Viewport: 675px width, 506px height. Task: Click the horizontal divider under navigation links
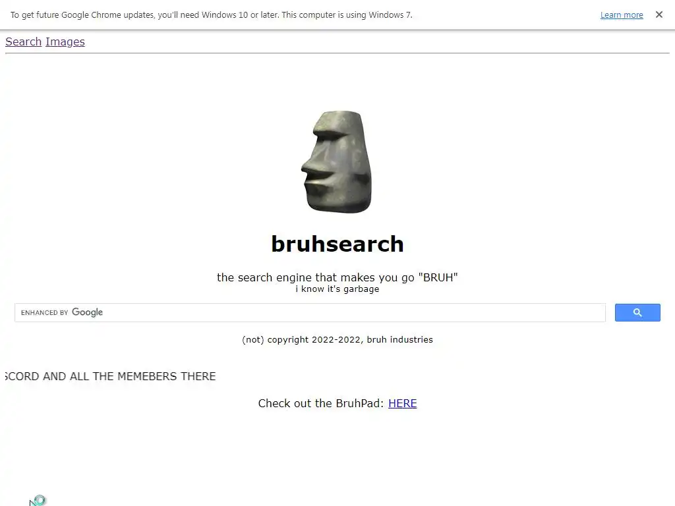337,53
